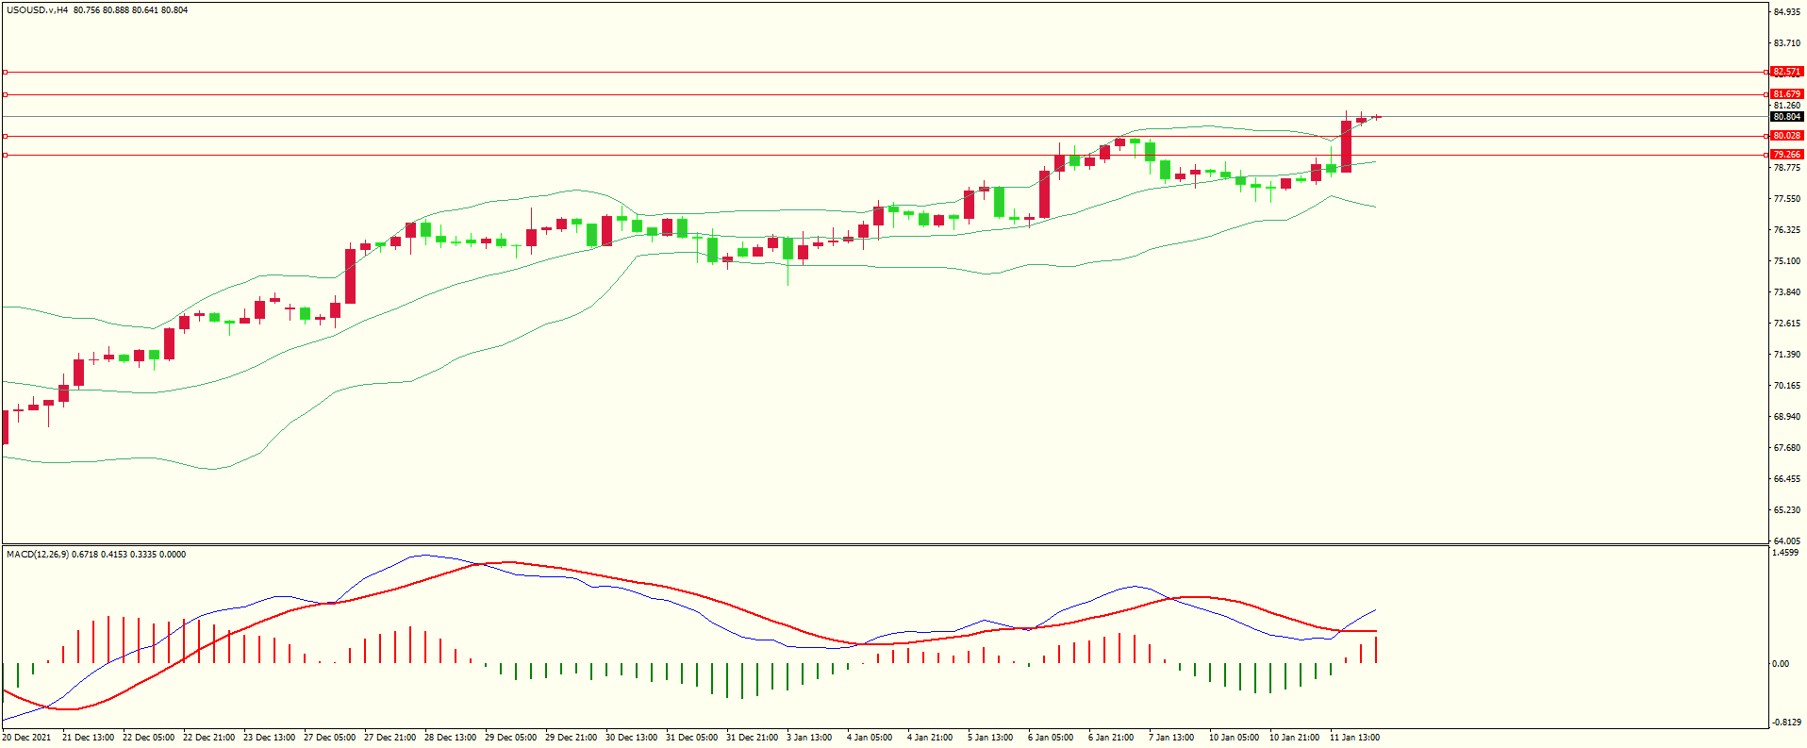The width and height of the screenshot is (1807, 748).
Task: Click the 72.615 price axis value
Action: (x=1787, y=324)
